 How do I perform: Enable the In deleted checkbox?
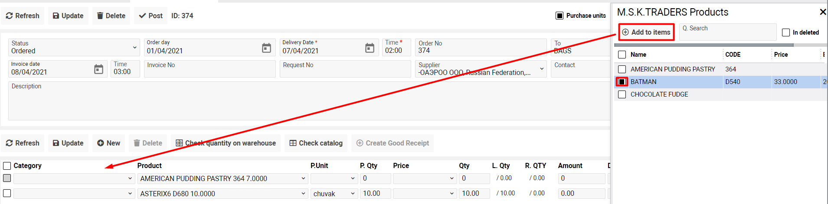click(x=786, y=32)
